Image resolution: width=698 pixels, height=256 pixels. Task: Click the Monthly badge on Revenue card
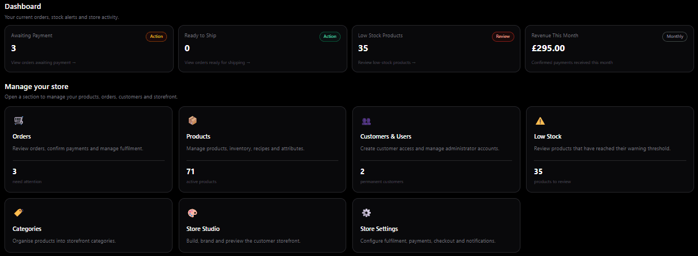(675, 37)
